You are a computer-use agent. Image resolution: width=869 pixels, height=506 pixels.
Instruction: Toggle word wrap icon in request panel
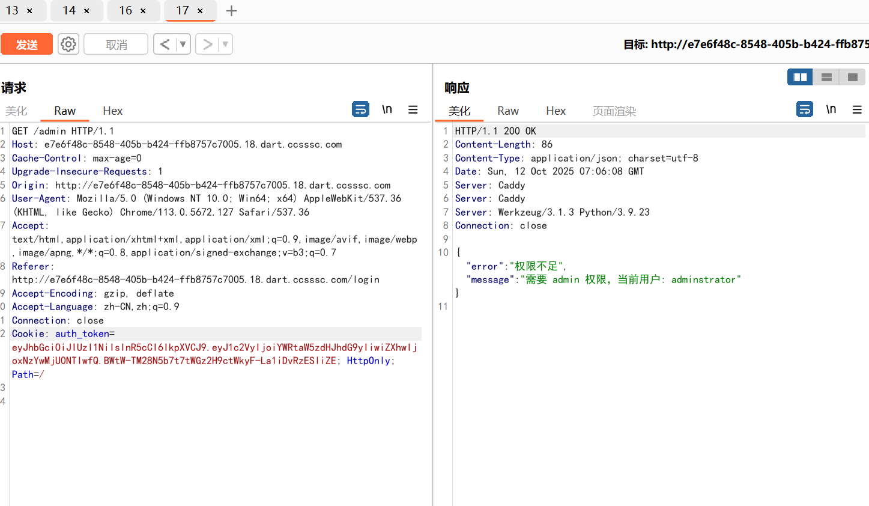click(x=360, y=109)
